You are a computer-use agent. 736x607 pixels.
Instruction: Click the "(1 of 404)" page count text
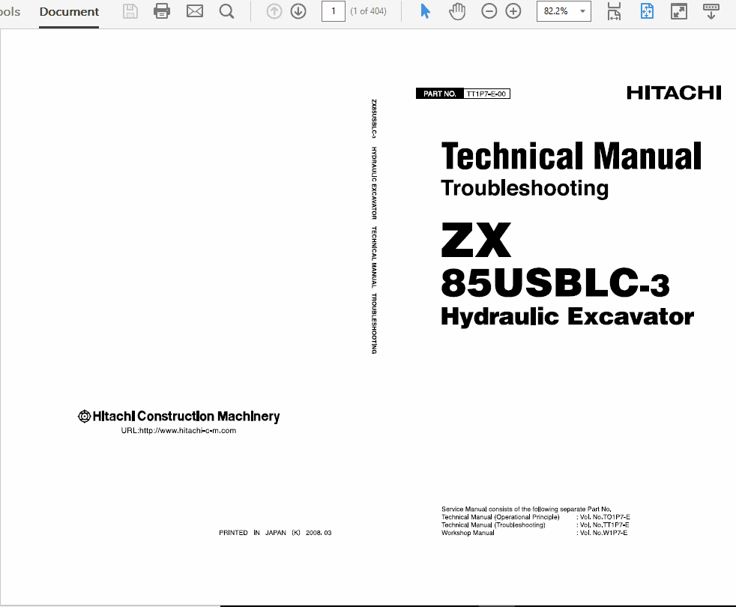pos(369,11)
